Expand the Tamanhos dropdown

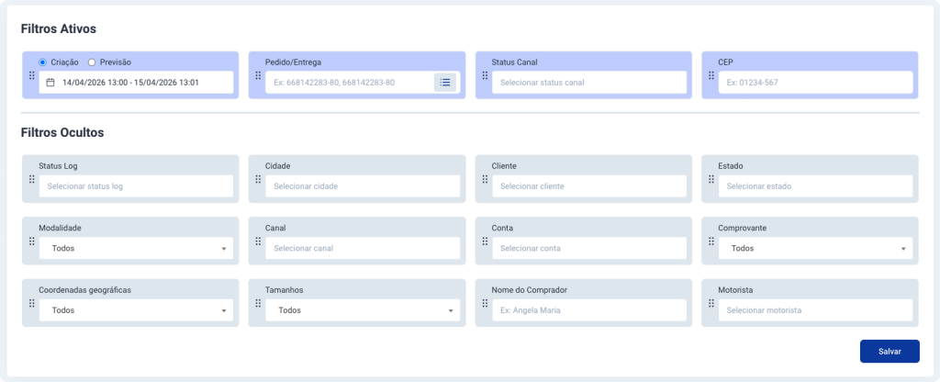[363, 310]
